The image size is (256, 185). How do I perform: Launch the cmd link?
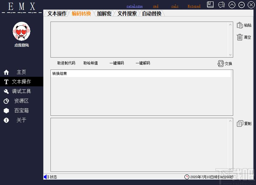(x=156, y=6)
